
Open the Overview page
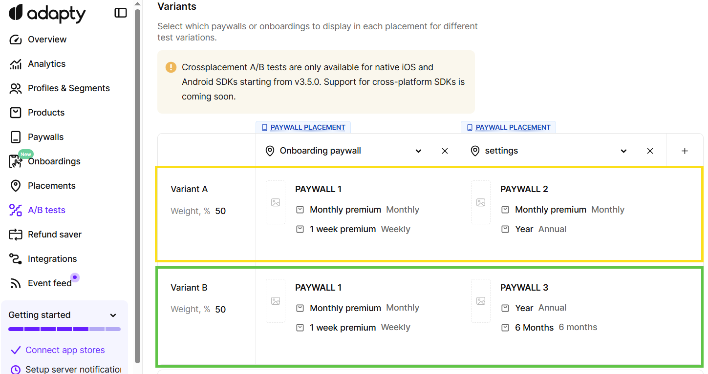47,39
